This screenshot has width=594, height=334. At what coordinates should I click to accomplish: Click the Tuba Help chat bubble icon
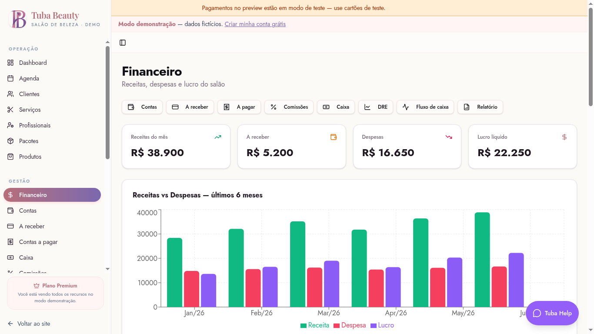point(537,313)
